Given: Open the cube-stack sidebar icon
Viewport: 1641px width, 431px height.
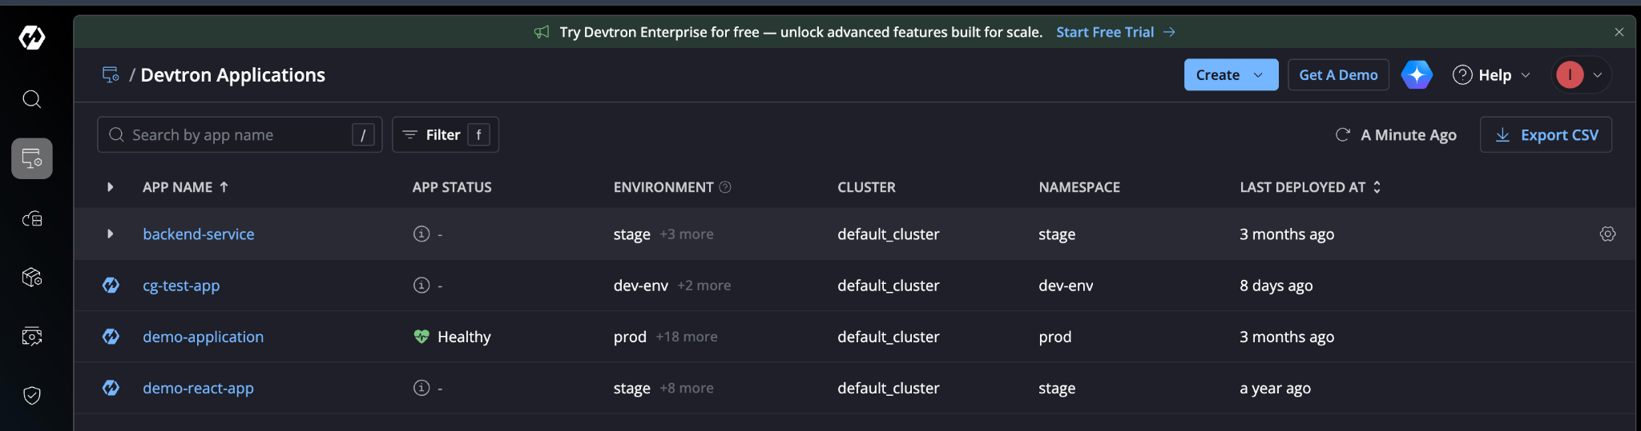Looking at the screenshot, I should pyautogui.click(x=32, y=277).
